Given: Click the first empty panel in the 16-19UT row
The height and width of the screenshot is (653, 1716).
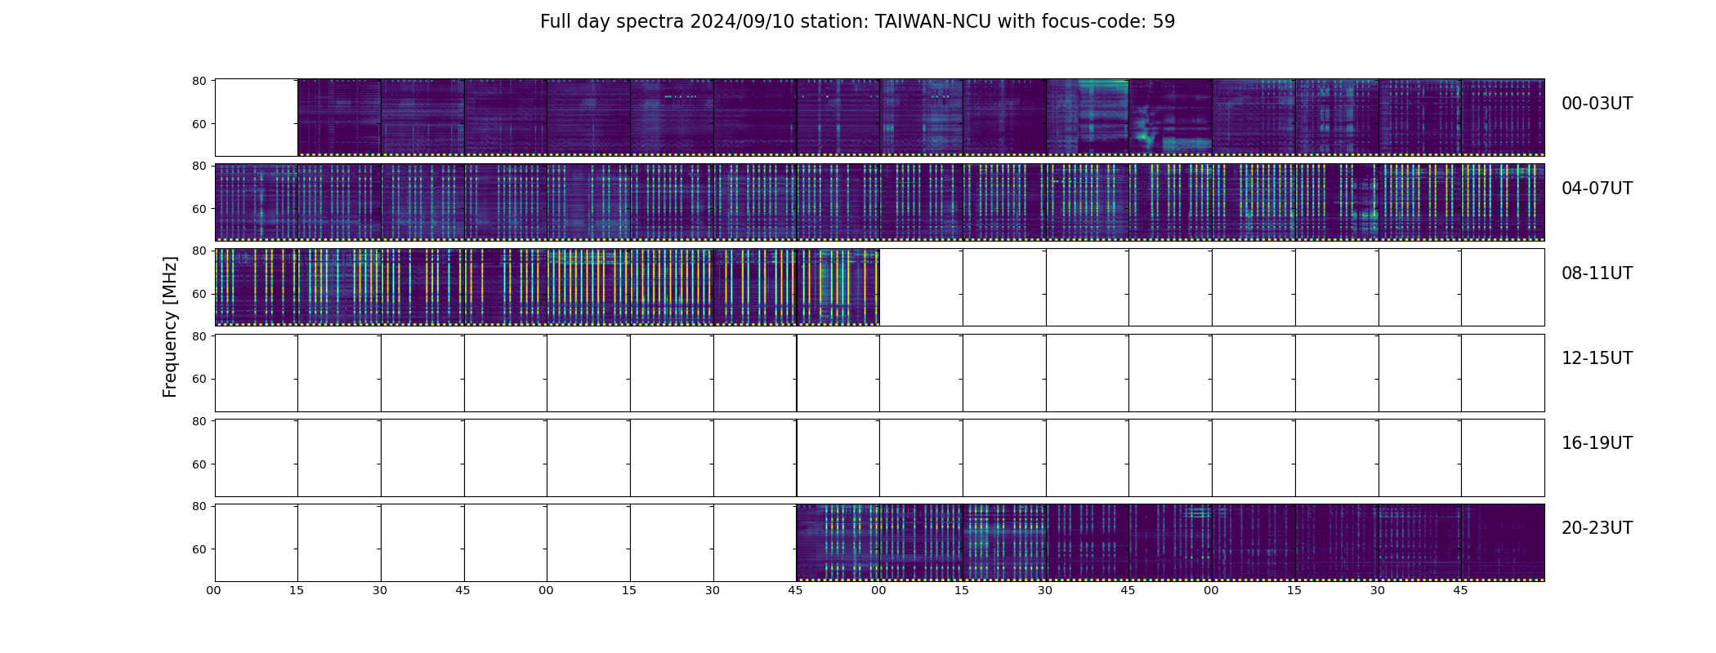Looking at the screenshot, I should [x=257, y=457].
